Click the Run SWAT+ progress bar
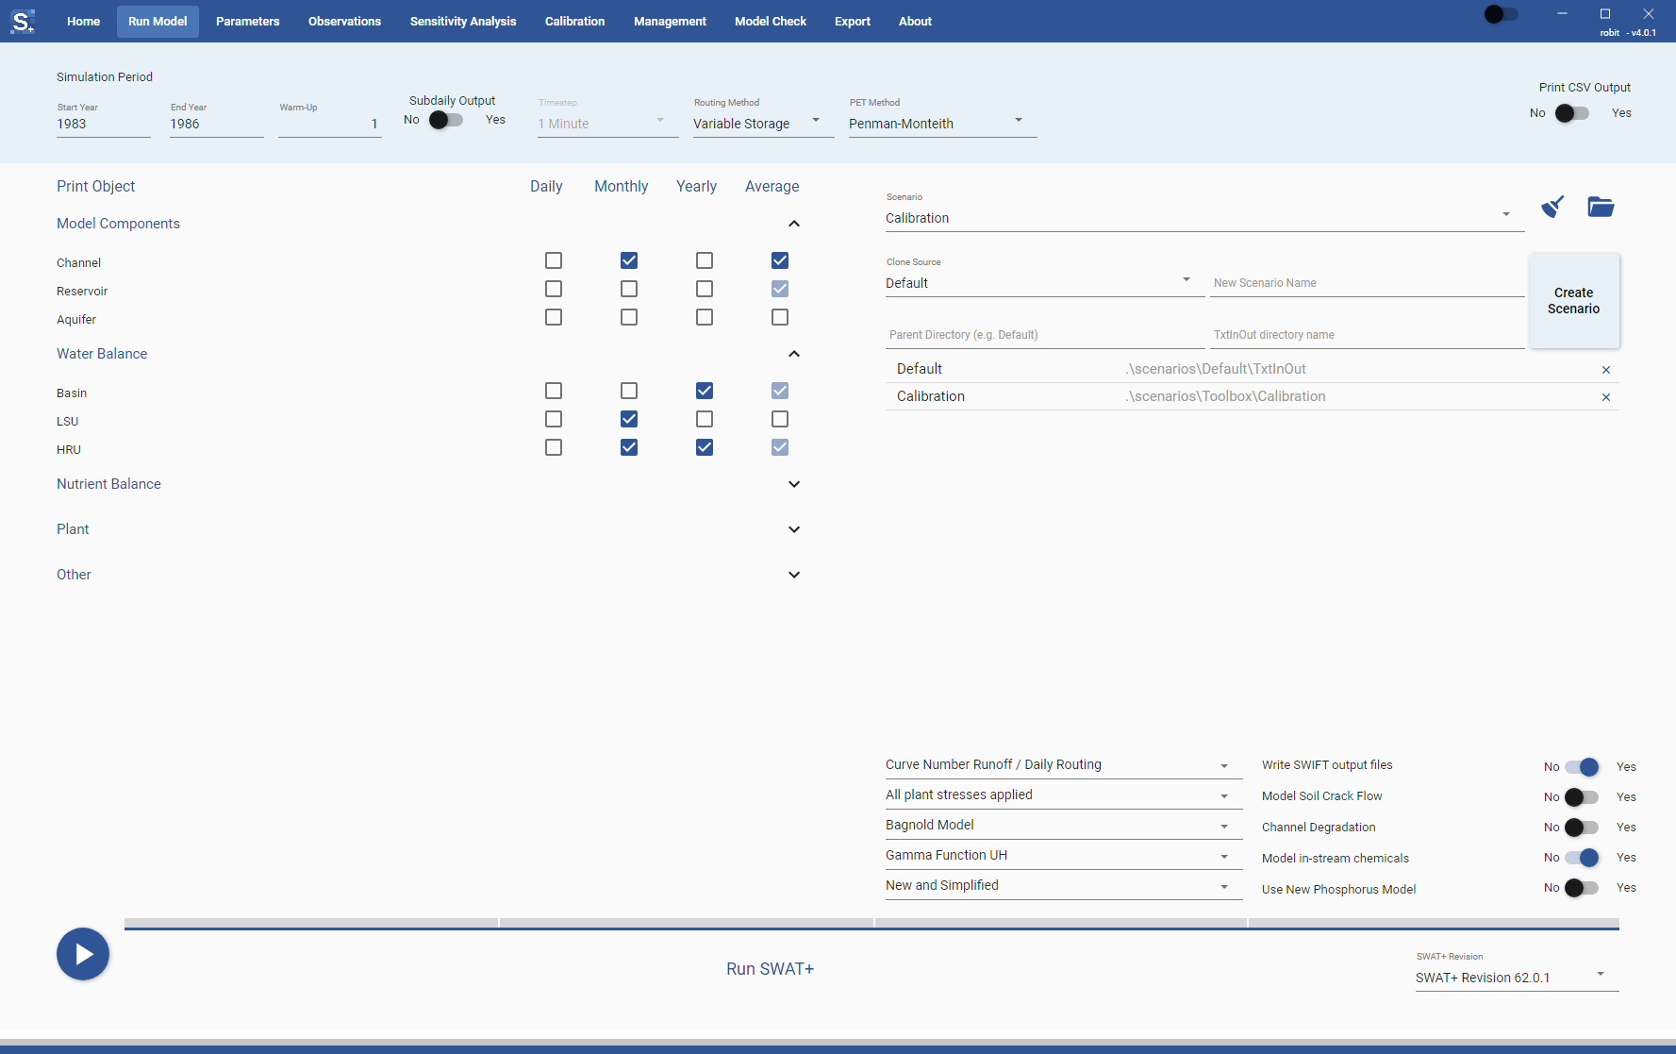The width and height of the screenshot is (1676, 1054). (x=871, y=925)
